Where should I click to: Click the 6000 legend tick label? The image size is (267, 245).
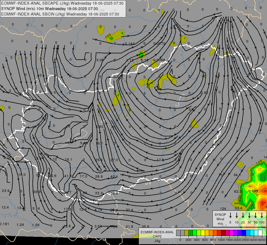coord(262,240)
